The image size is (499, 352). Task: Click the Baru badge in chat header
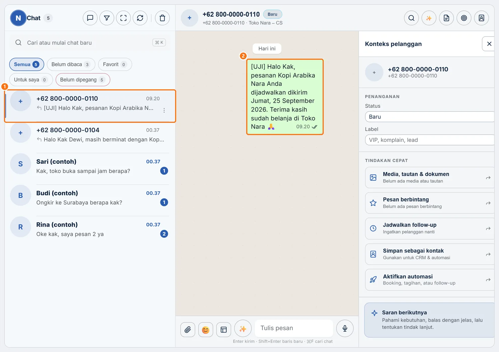point(272,14)
